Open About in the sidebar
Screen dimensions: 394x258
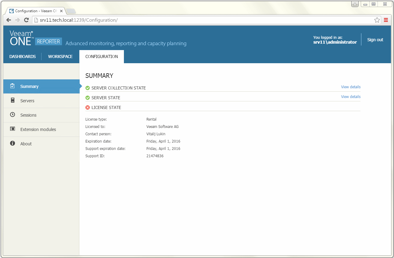[41, 144]
